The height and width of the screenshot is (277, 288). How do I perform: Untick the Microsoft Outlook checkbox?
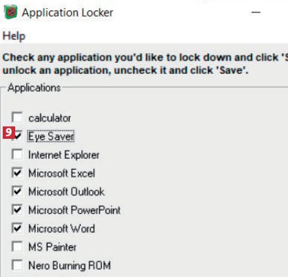pos(17,191)
